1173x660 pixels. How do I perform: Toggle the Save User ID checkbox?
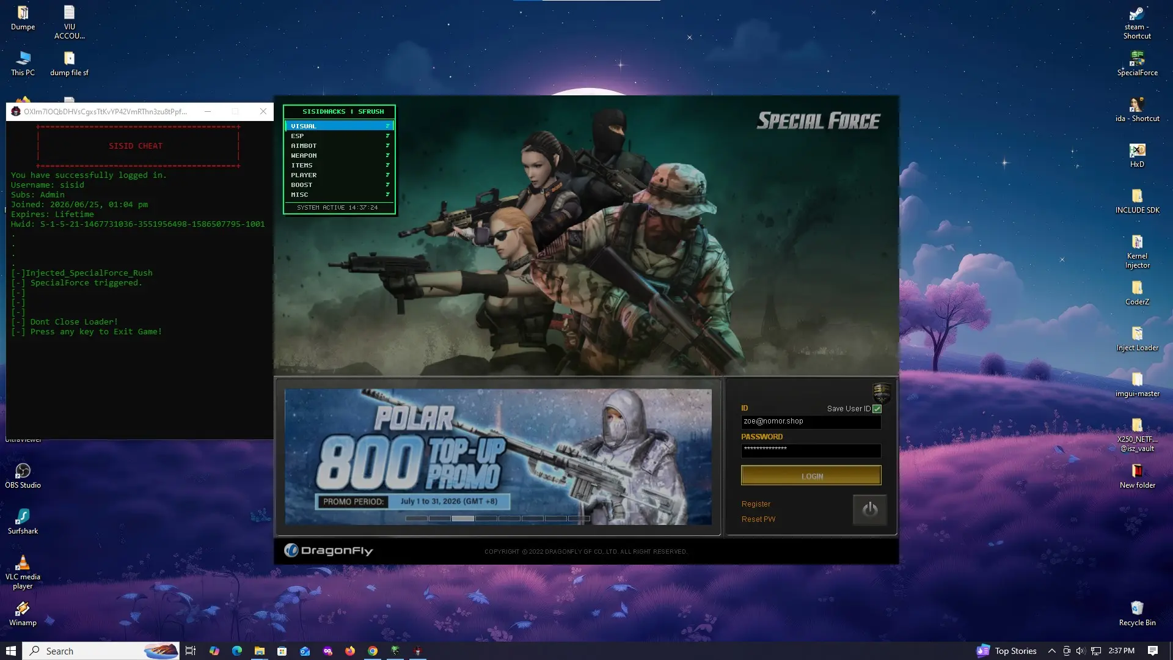point(877,409)
